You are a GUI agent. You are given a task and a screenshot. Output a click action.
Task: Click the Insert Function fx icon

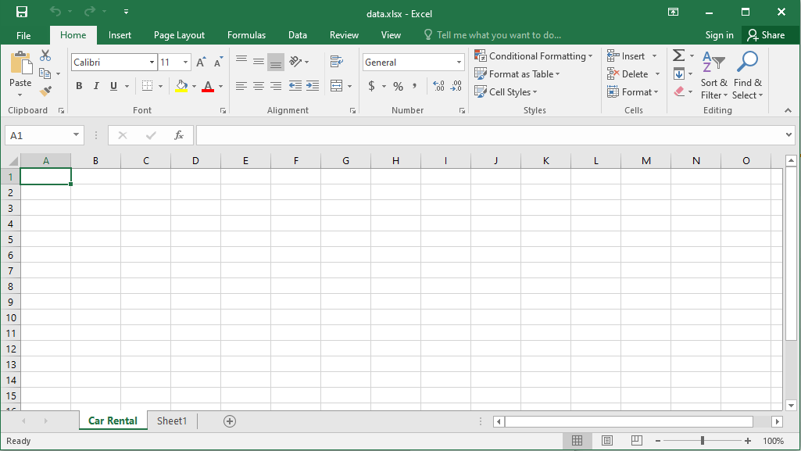coord(179,135)
